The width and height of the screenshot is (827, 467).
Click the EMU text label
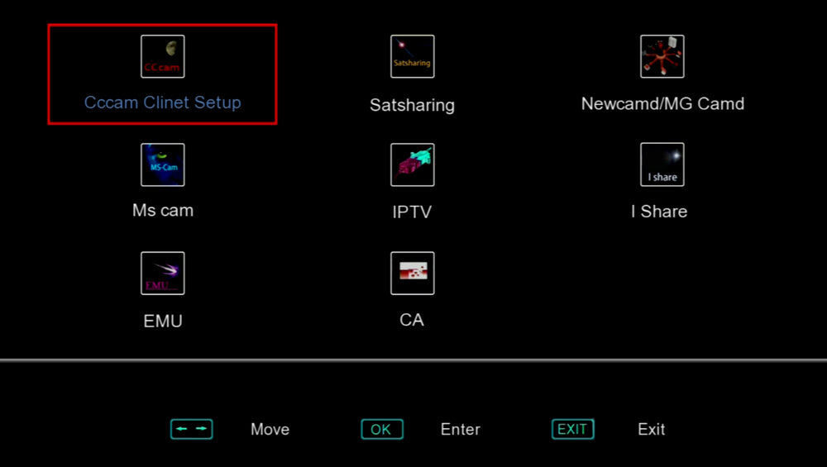pos(163,321)
